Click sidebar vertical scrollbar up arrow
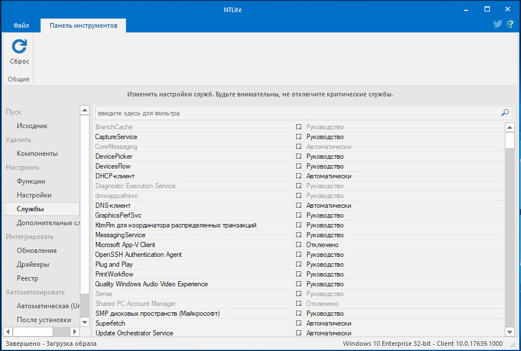Viewport: 521px width, 351px height. [x=85, y=110]
